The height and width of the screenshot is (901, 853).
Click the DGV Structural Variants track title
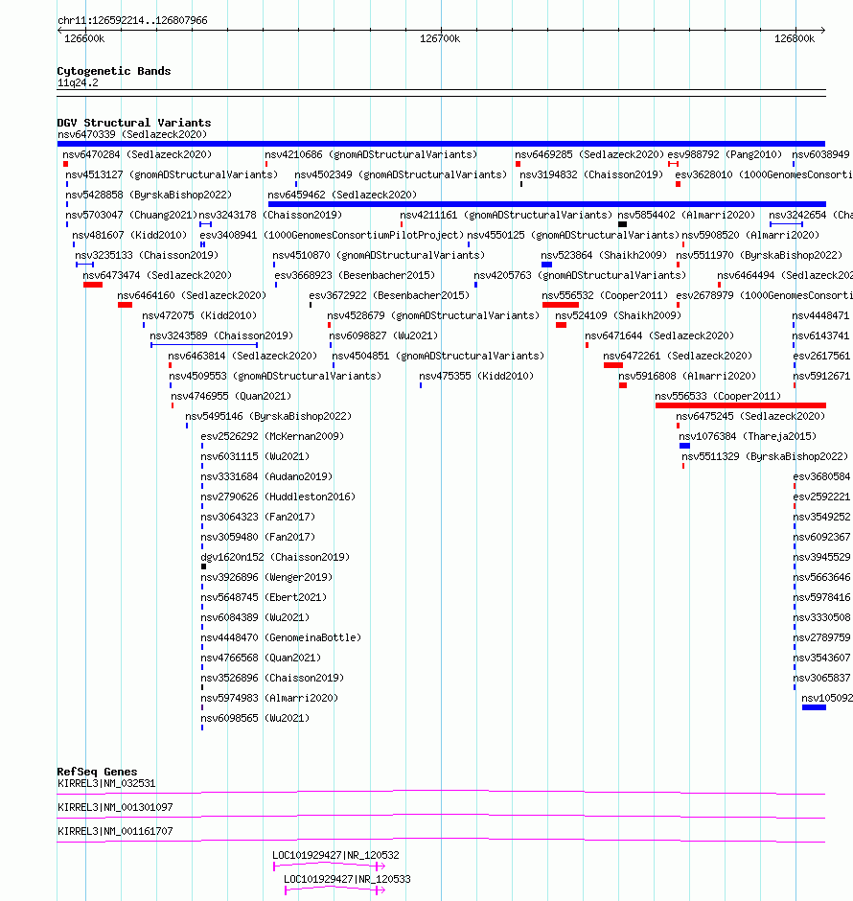134,123
